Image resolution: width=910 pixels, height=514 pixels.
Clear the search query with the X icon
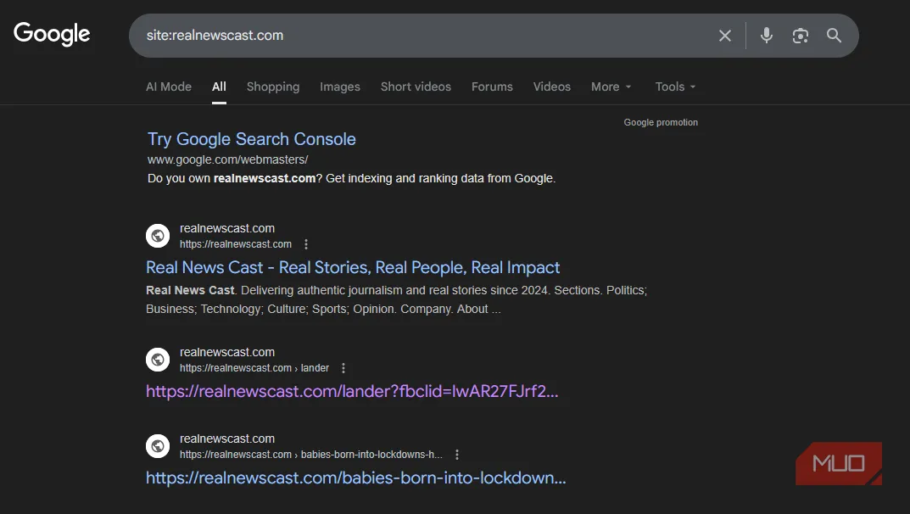725,36
